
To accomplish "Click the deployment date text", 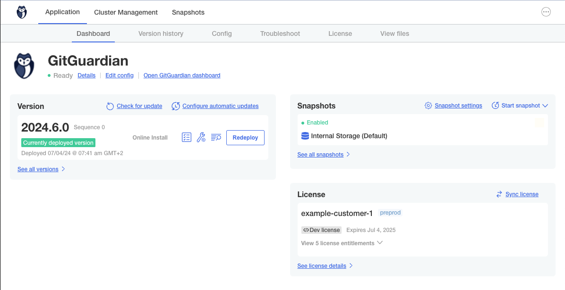I will (x=72, y=153).
